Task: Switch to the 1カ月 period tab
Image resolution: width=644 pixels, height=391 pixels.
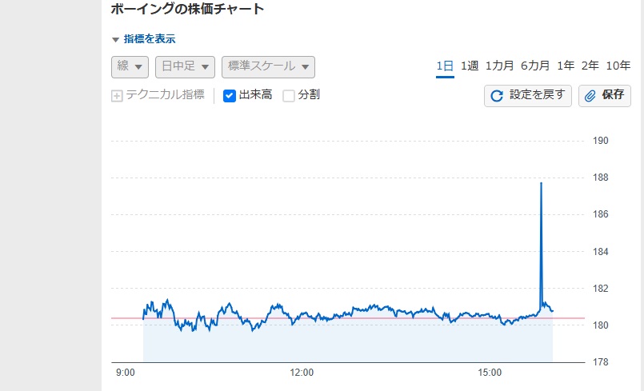Action: [x=499, y=66]
